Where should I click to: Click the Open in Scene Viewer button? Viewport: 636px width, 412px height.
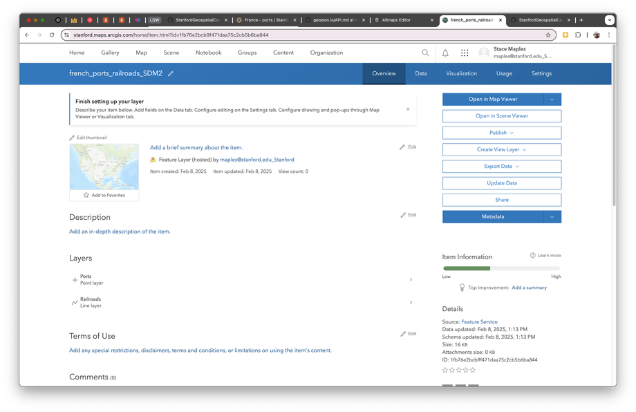point(502,116)
